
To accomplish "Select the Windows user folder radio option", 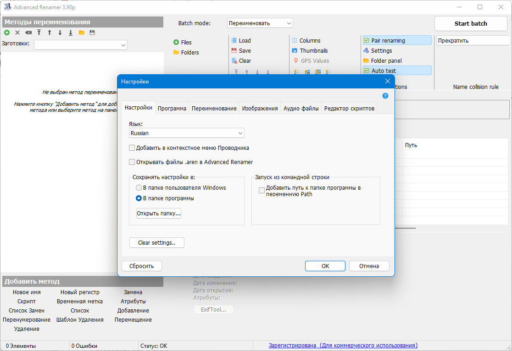I will (139, 187).
